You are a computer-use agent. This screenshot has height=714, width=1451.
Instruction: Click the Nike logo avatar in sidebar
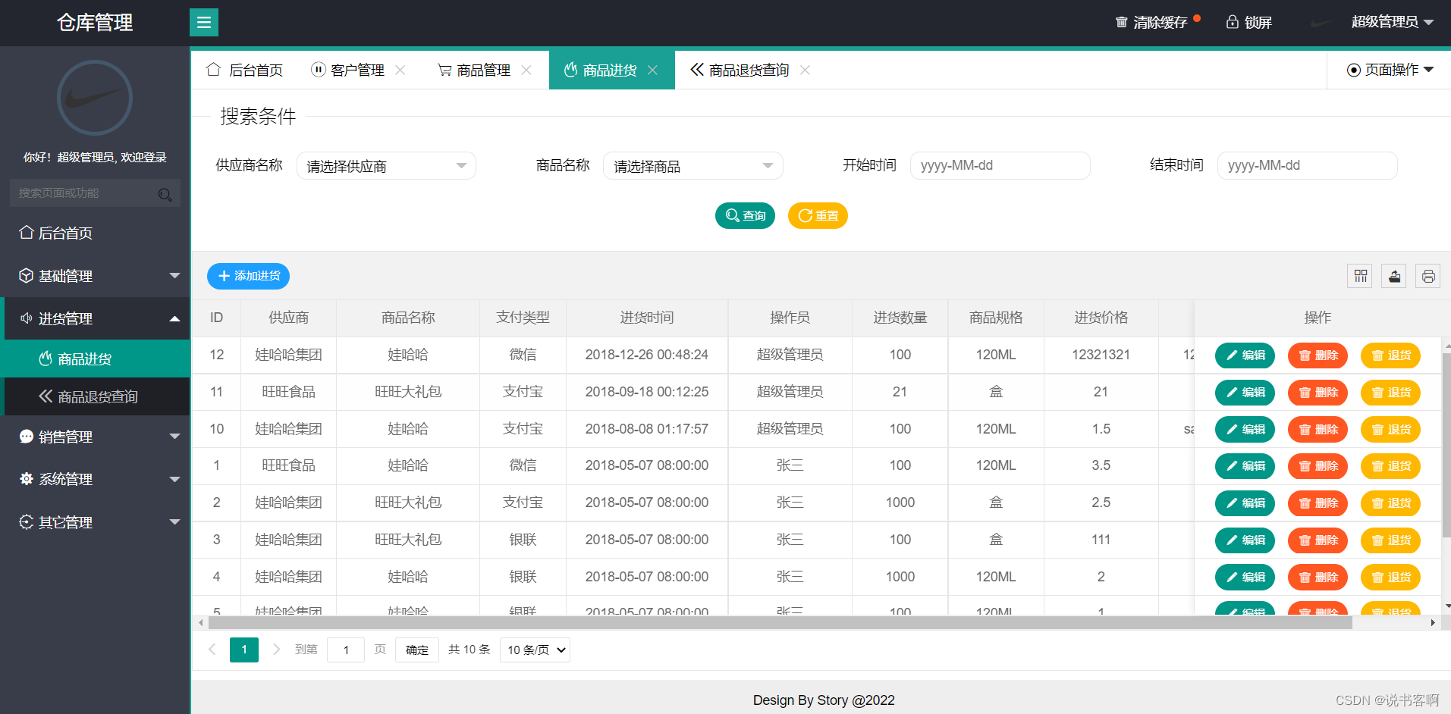pos(95,98)
